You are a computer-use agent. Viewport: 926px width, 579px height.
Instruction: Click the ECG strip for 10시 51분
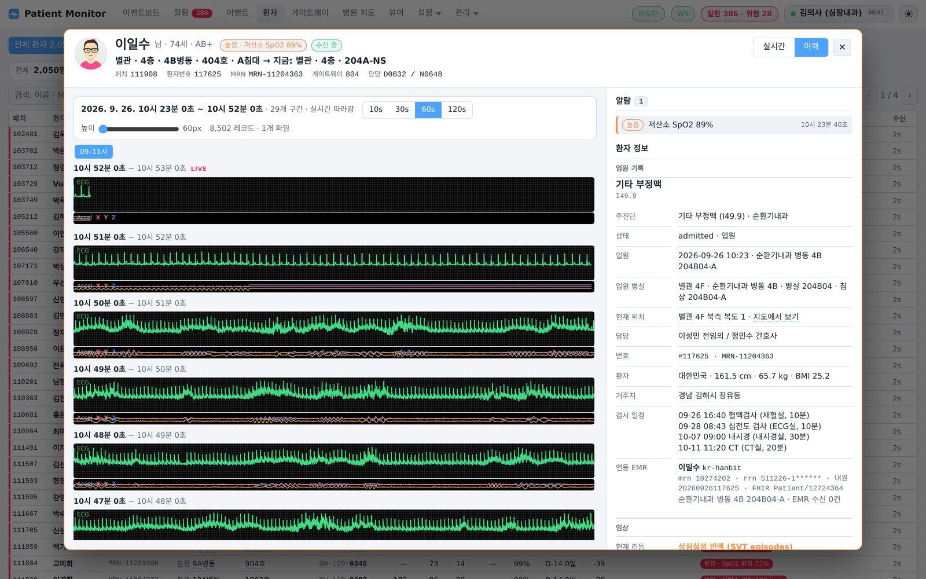[334, 263]
